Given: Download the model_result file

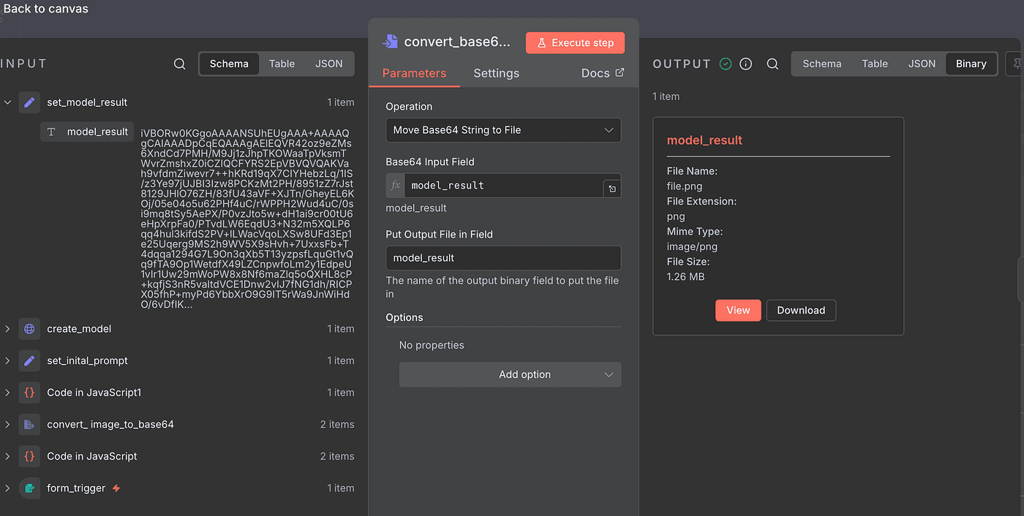Looking at the screenshot, I should click(801, 311).
